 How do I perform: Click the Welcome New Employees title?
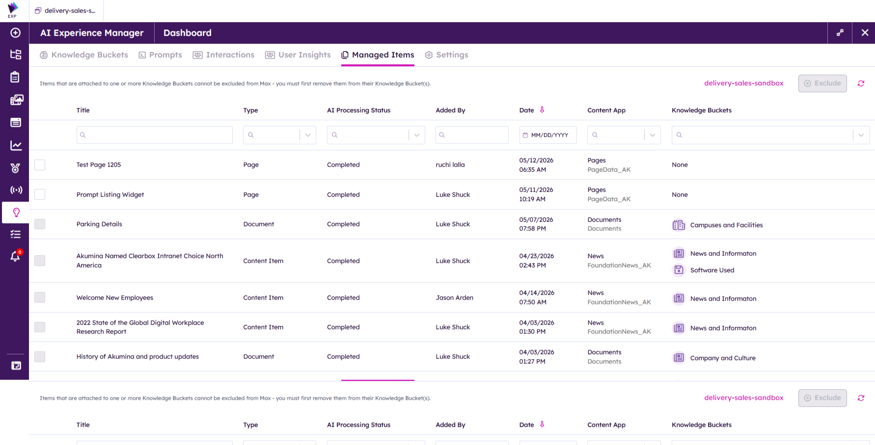115,298
